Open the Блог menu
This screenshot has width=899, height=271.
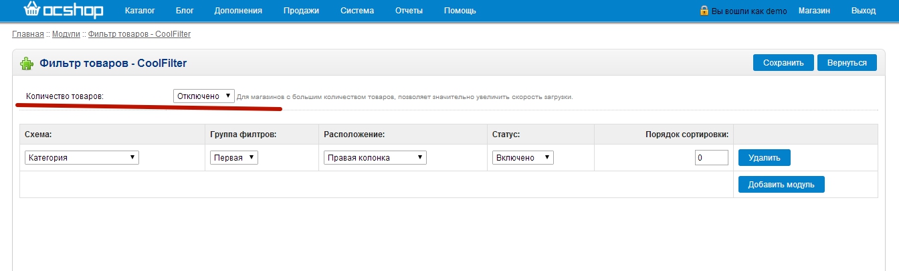(185, 11)
